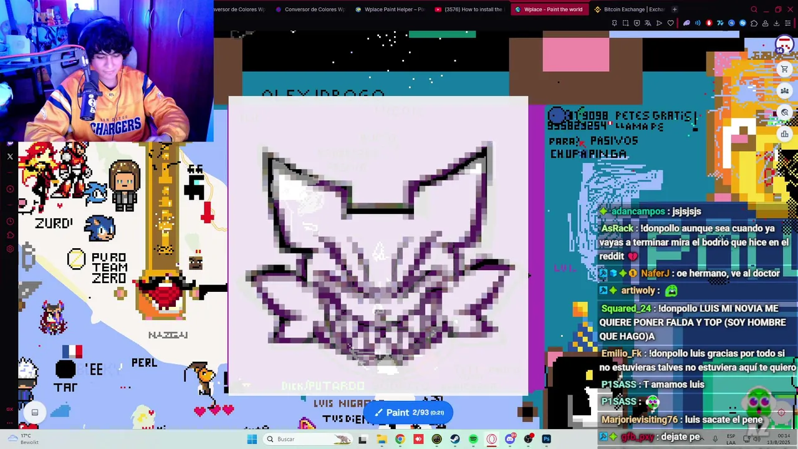Open Wplace leaderboard people icon
798x449 pixels.
coord(784,91)
